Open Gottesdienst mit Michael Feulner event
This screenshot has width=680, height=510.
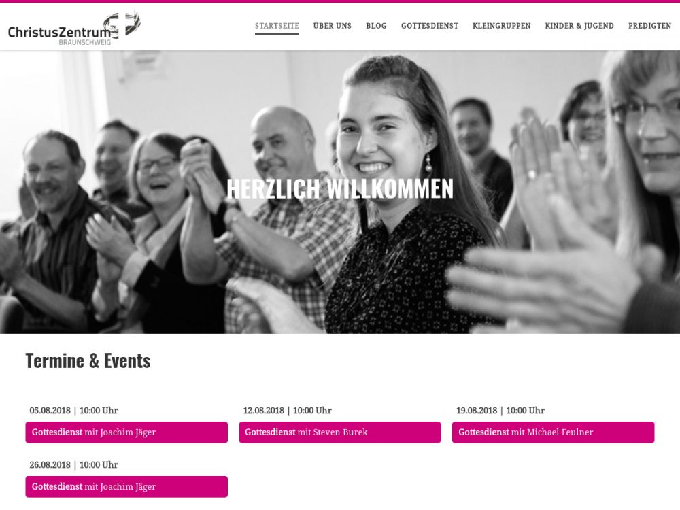[553, 432]
